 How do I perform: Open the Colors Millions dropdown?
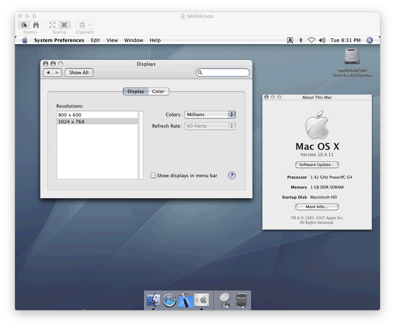[210, 115]
